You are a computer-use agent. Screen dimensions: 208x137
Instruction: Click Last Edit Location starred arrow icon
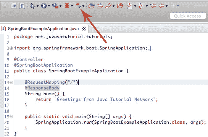(x=153, y=6)
